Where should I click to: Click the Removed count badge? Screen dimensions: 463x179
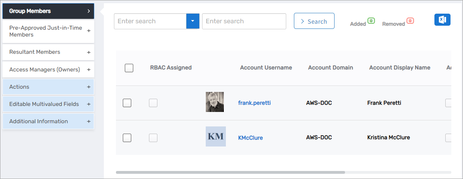pyautogui.click(x=410, y=20)
